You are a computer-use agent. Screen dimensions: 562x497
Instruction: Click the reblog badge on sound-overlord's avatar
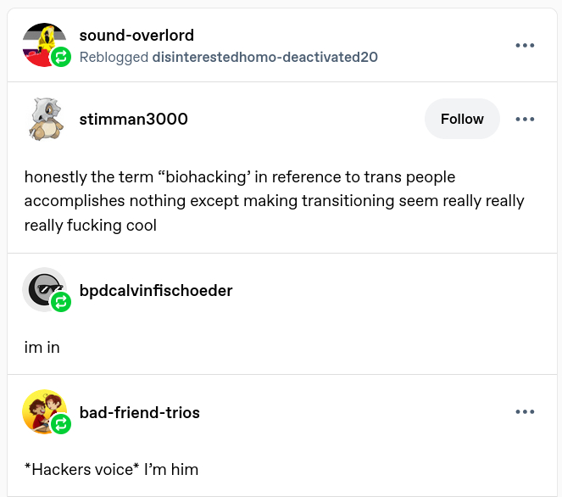tap(60, 58)
